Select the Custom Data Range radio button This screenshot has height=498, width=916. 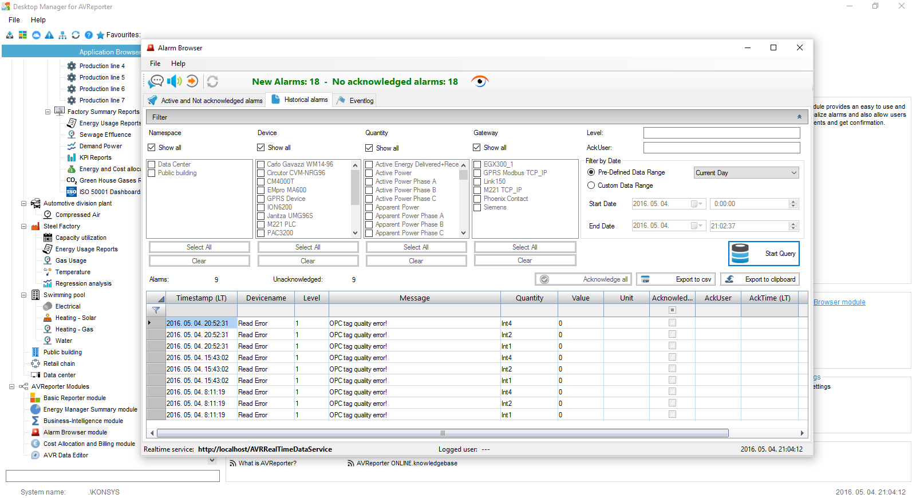(x=591, y=185)
